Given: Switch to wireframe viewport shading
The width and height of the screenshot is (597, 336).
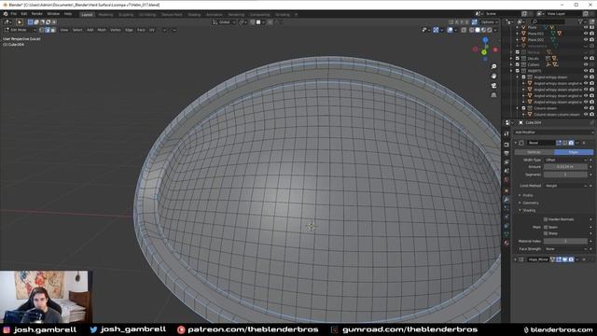Looking at the screenshot, I should click(x=472, y=30).
